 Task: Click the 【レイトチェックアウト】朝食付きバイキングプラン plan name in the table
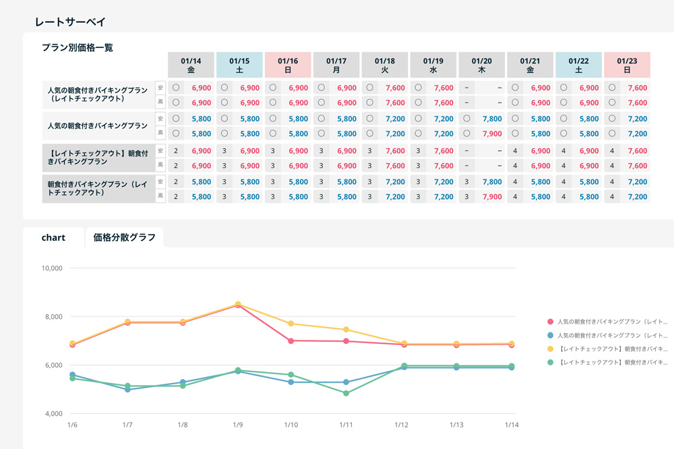[x=98, y=157]
